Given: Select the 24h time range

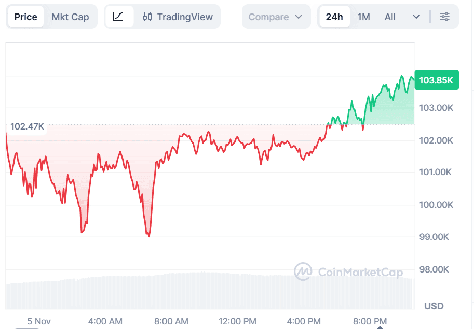Looking at the screenshot, I should click(x=334, y=17).
